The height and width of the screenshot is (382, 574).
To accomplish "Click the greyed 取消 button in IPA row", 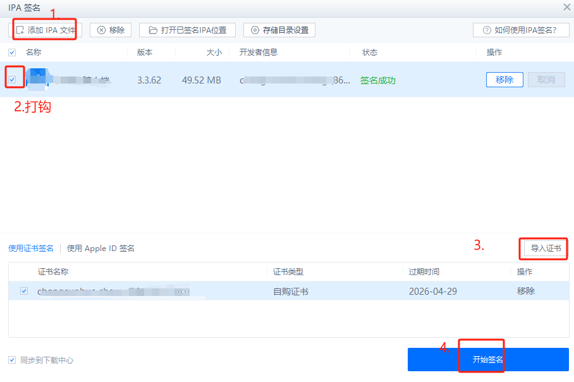I will (546, 80).
